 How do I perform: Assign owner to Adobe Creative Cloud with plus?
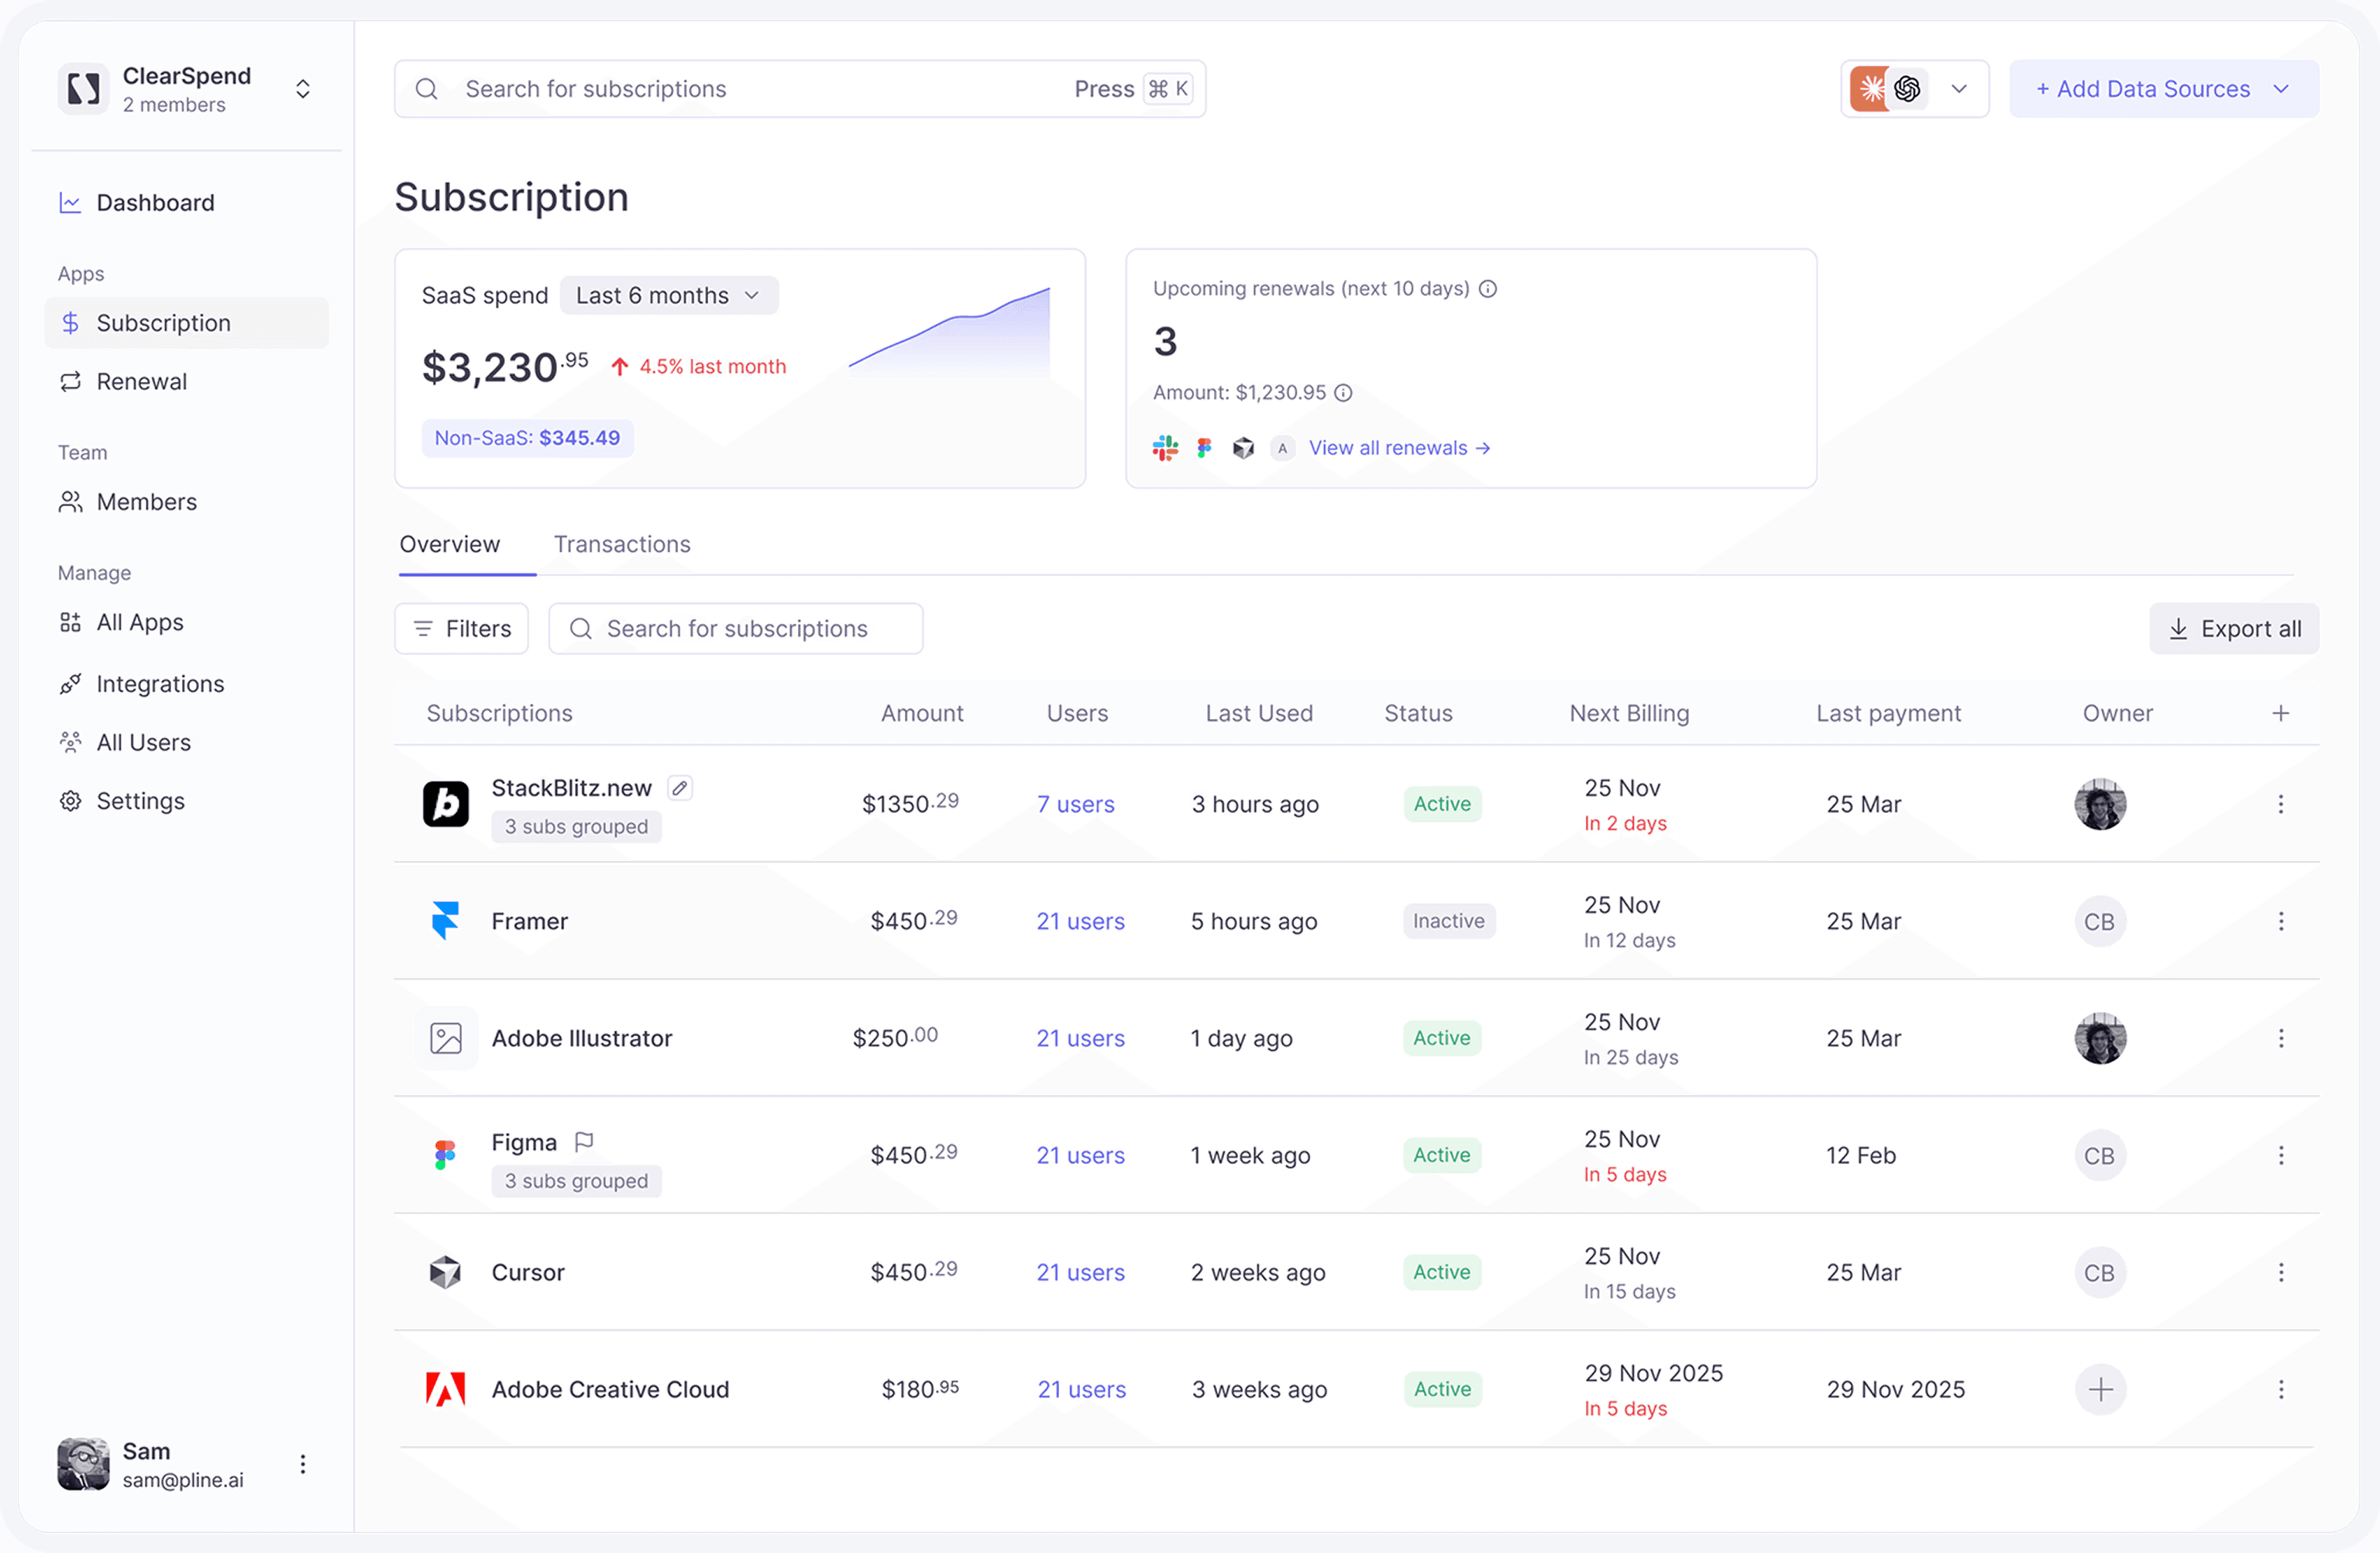2100,1390
